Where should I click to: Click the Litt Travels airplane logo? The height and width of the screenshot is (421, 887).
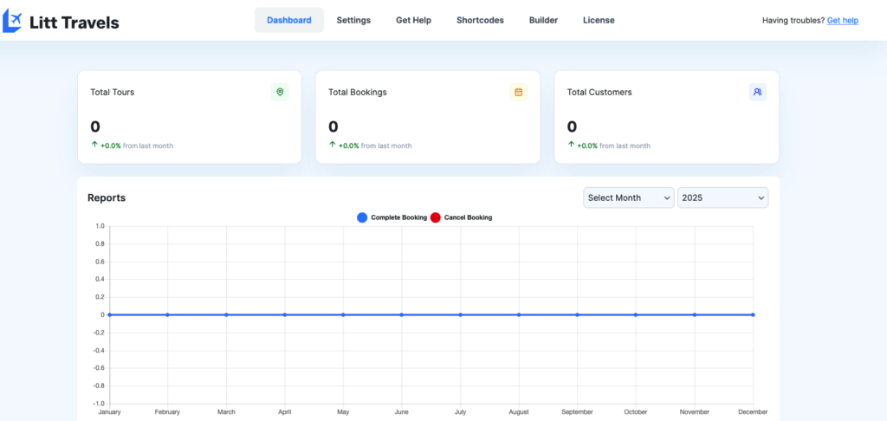pos(13,23)
